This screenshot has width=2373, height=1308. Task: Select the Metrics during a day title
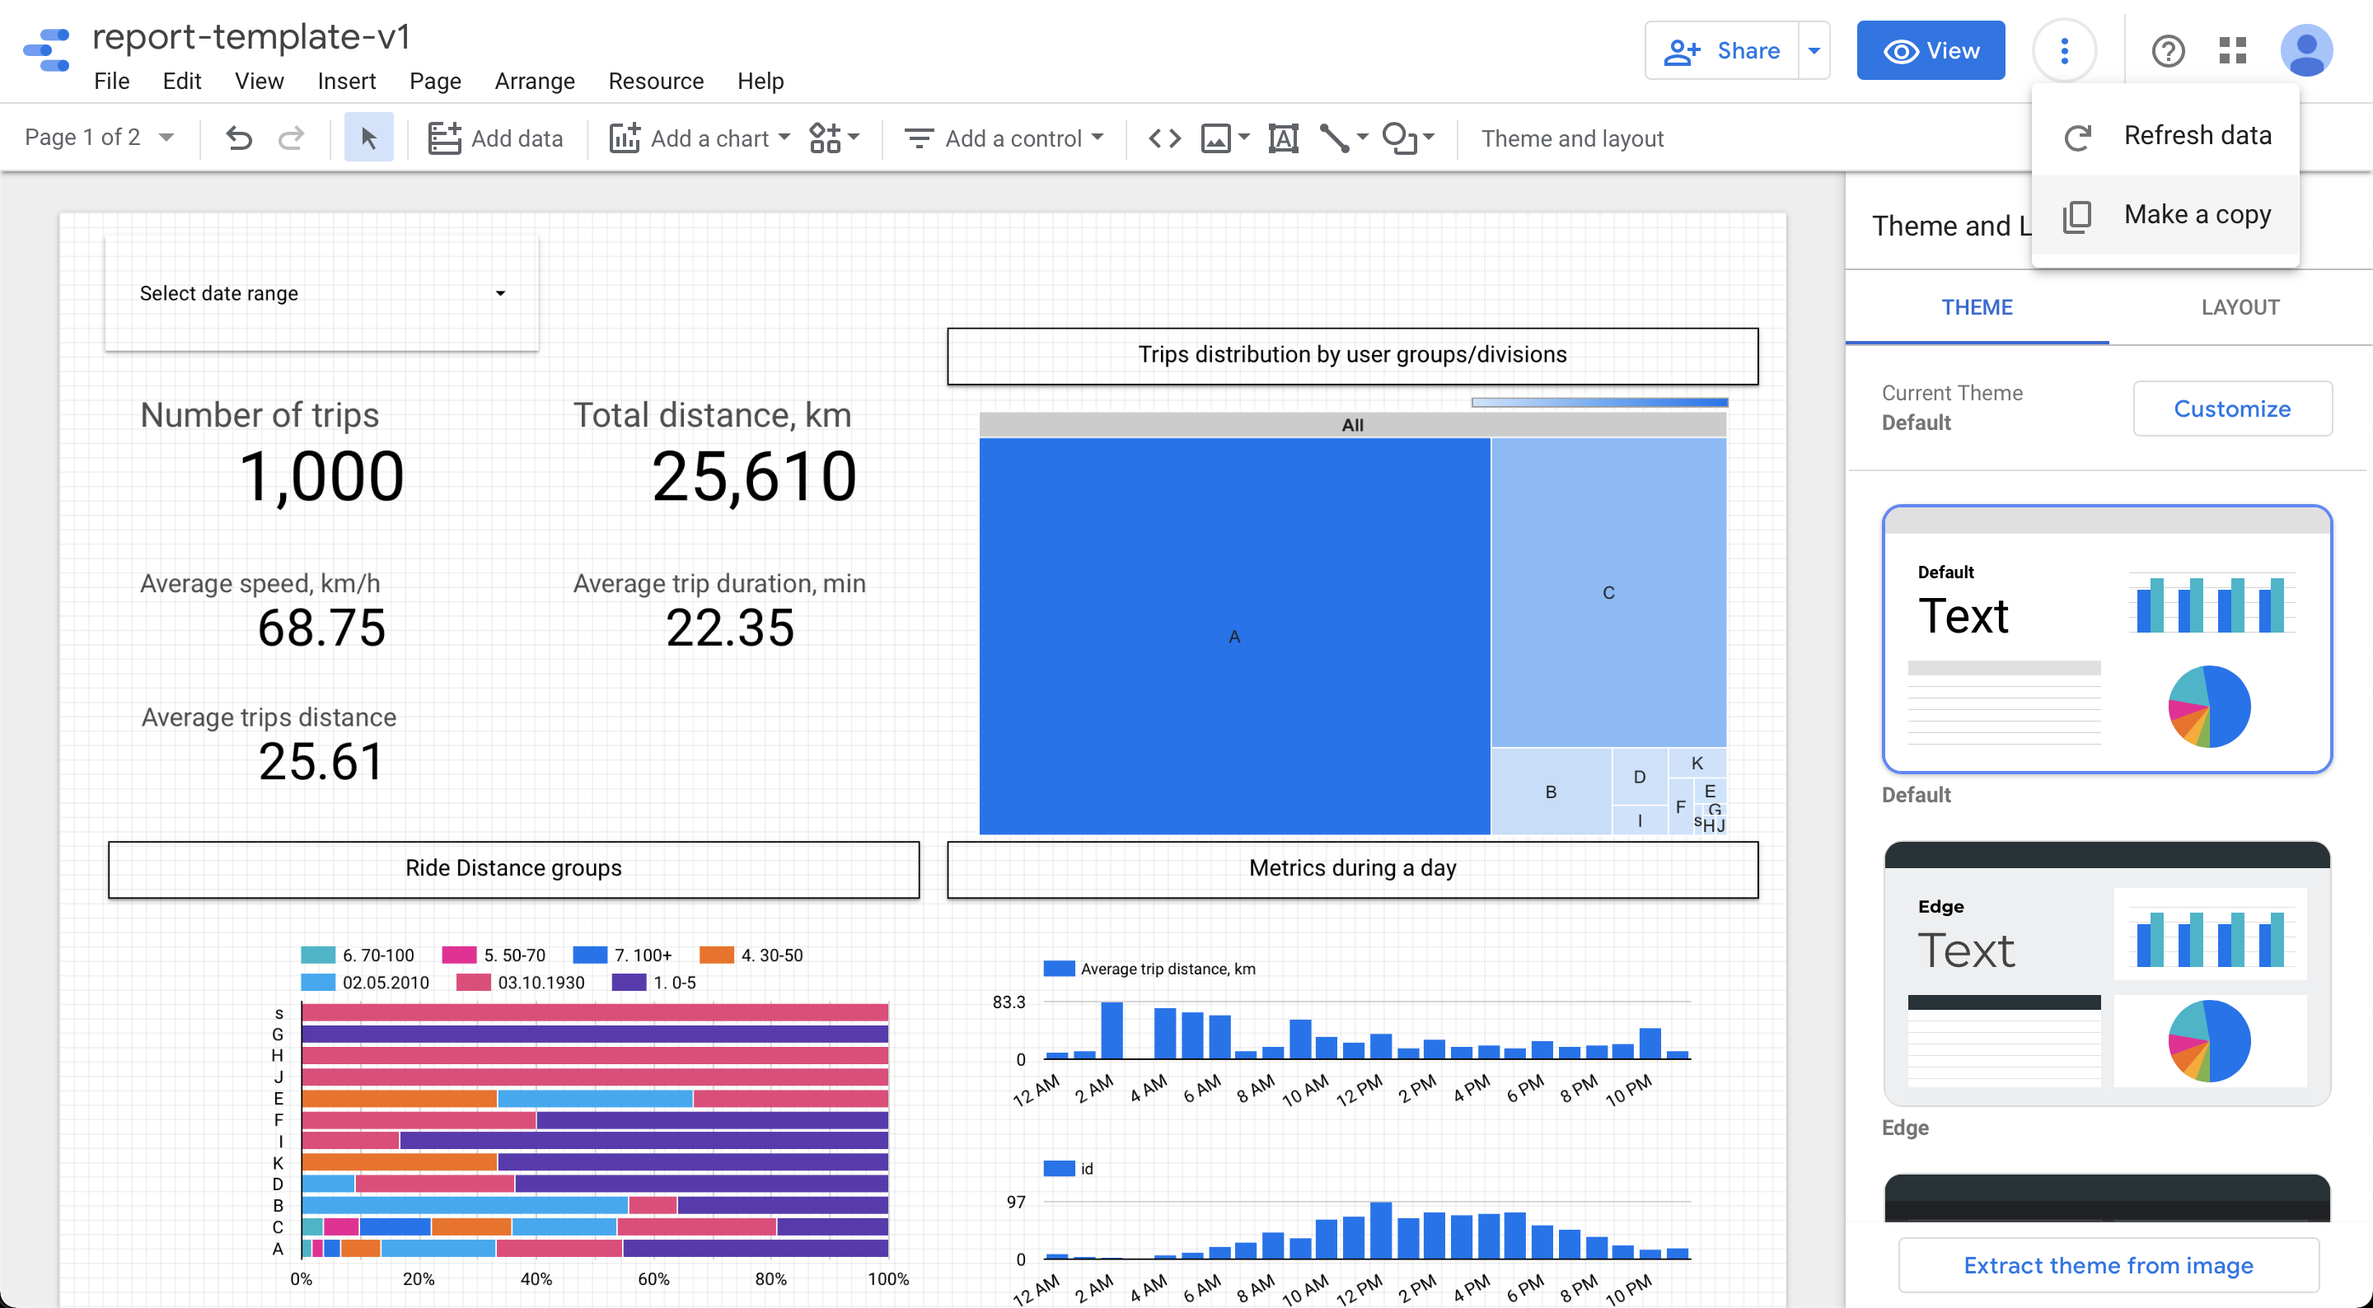click(x=1352, y=869)
